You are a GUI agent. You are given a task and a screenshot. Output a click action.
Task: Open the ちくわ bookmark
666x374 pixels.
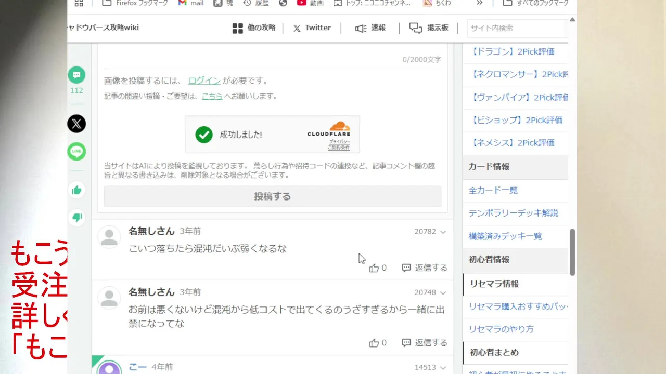(436, 3)
